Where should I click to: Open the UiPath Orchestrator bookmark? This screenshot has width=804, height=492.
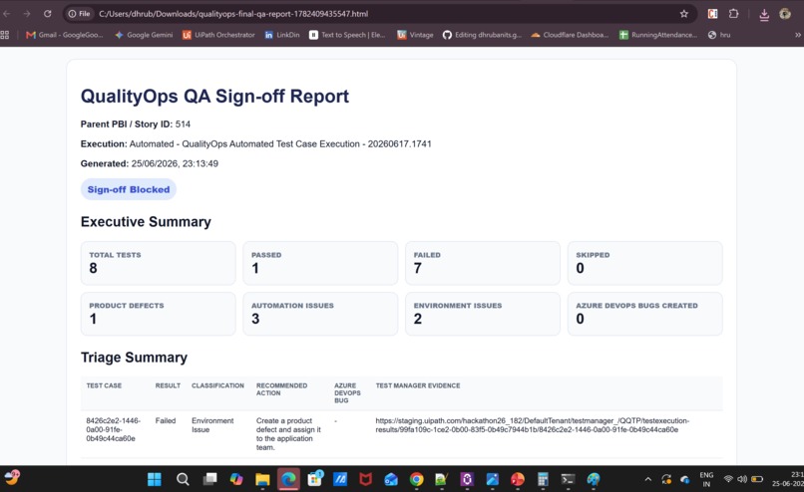(x=218, y=35)
